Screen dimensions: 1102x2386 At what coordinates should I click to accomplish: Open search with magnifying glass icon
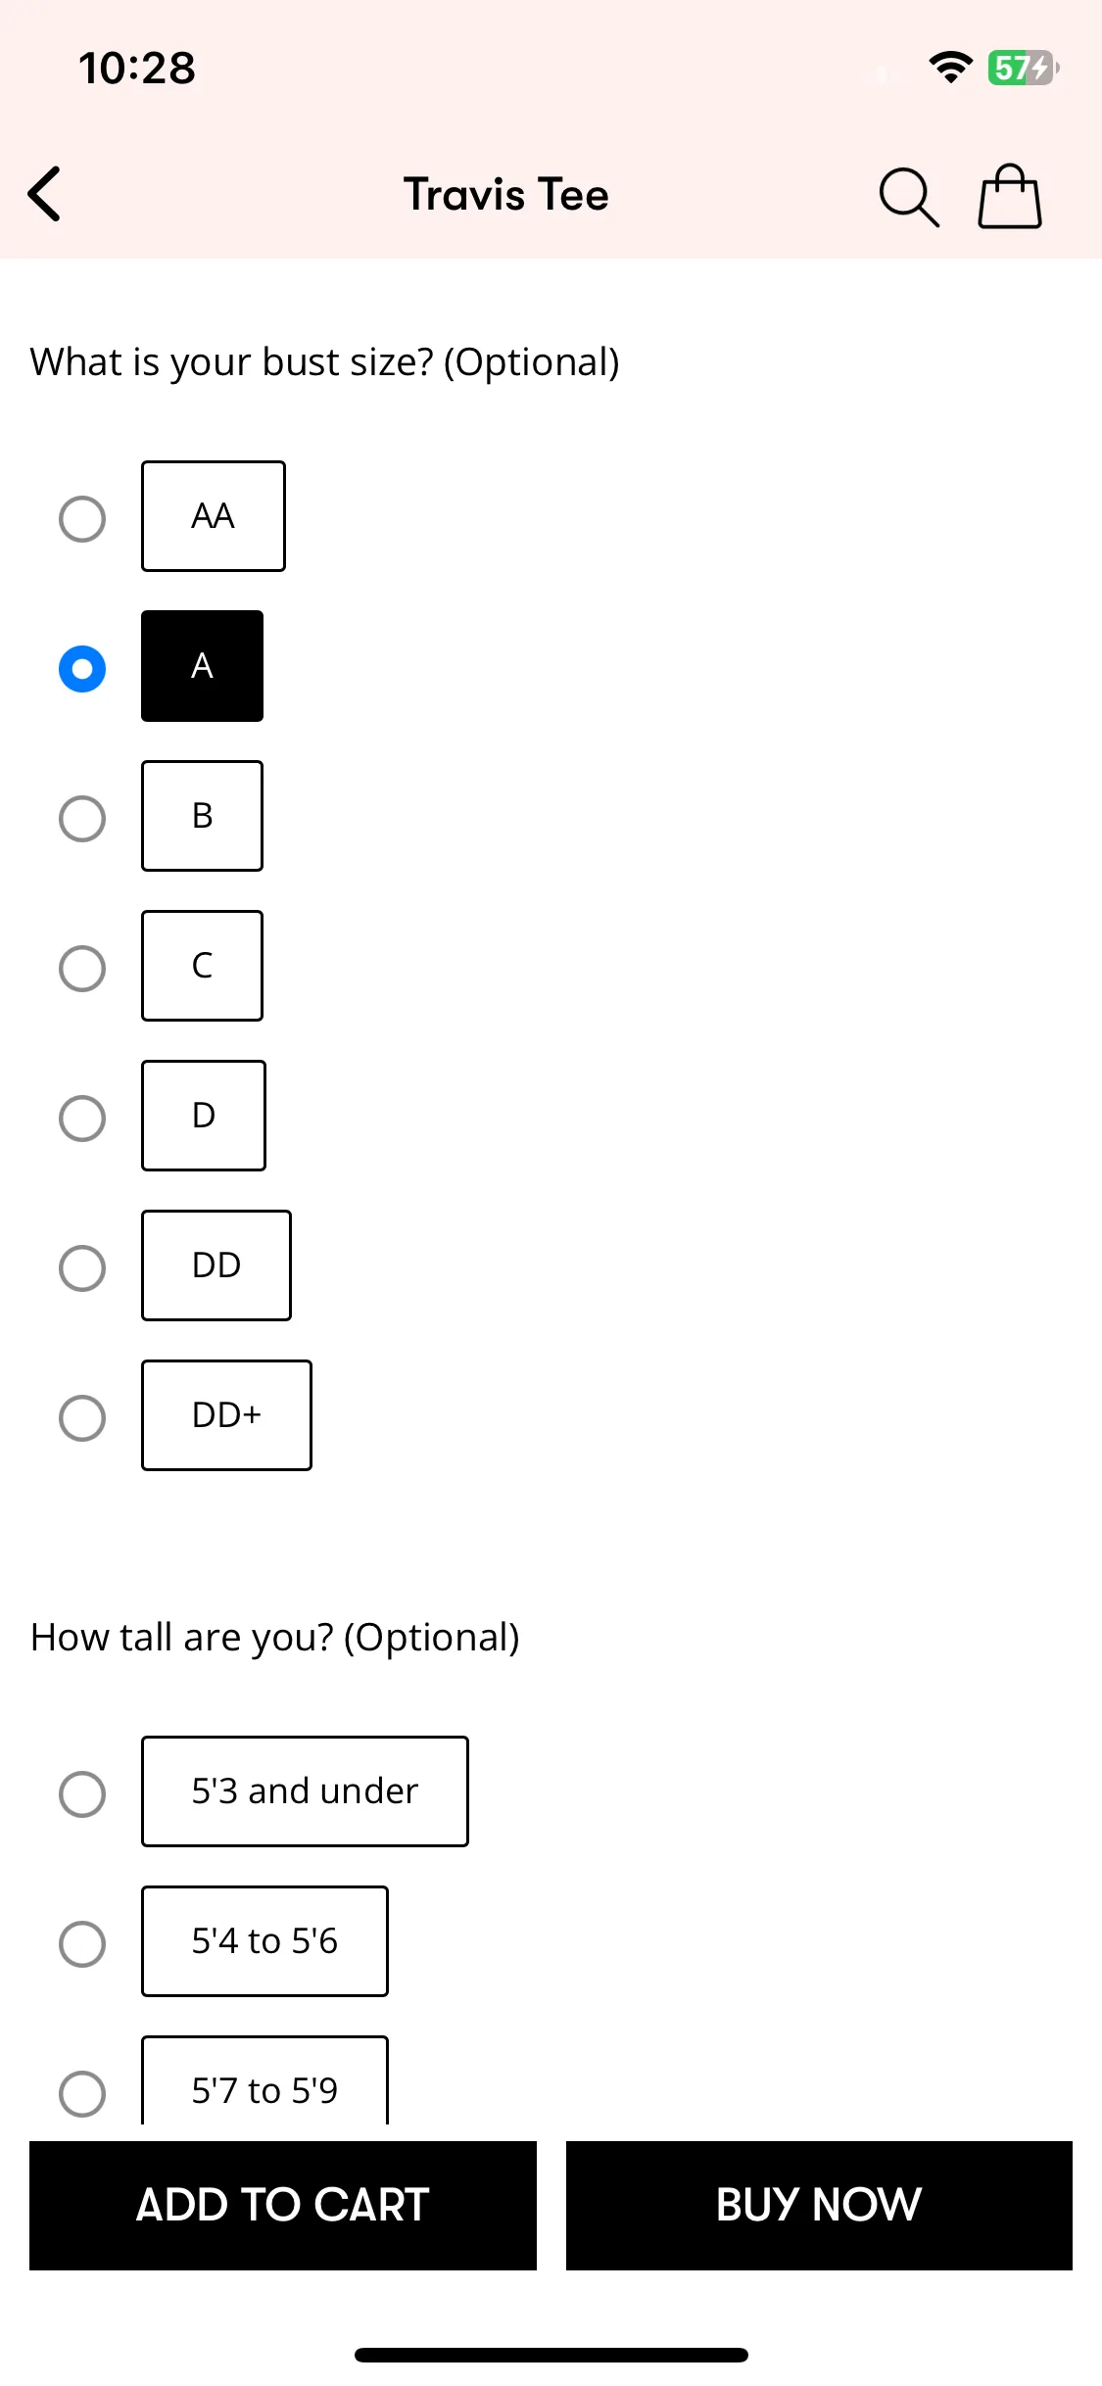click(908, 197)
